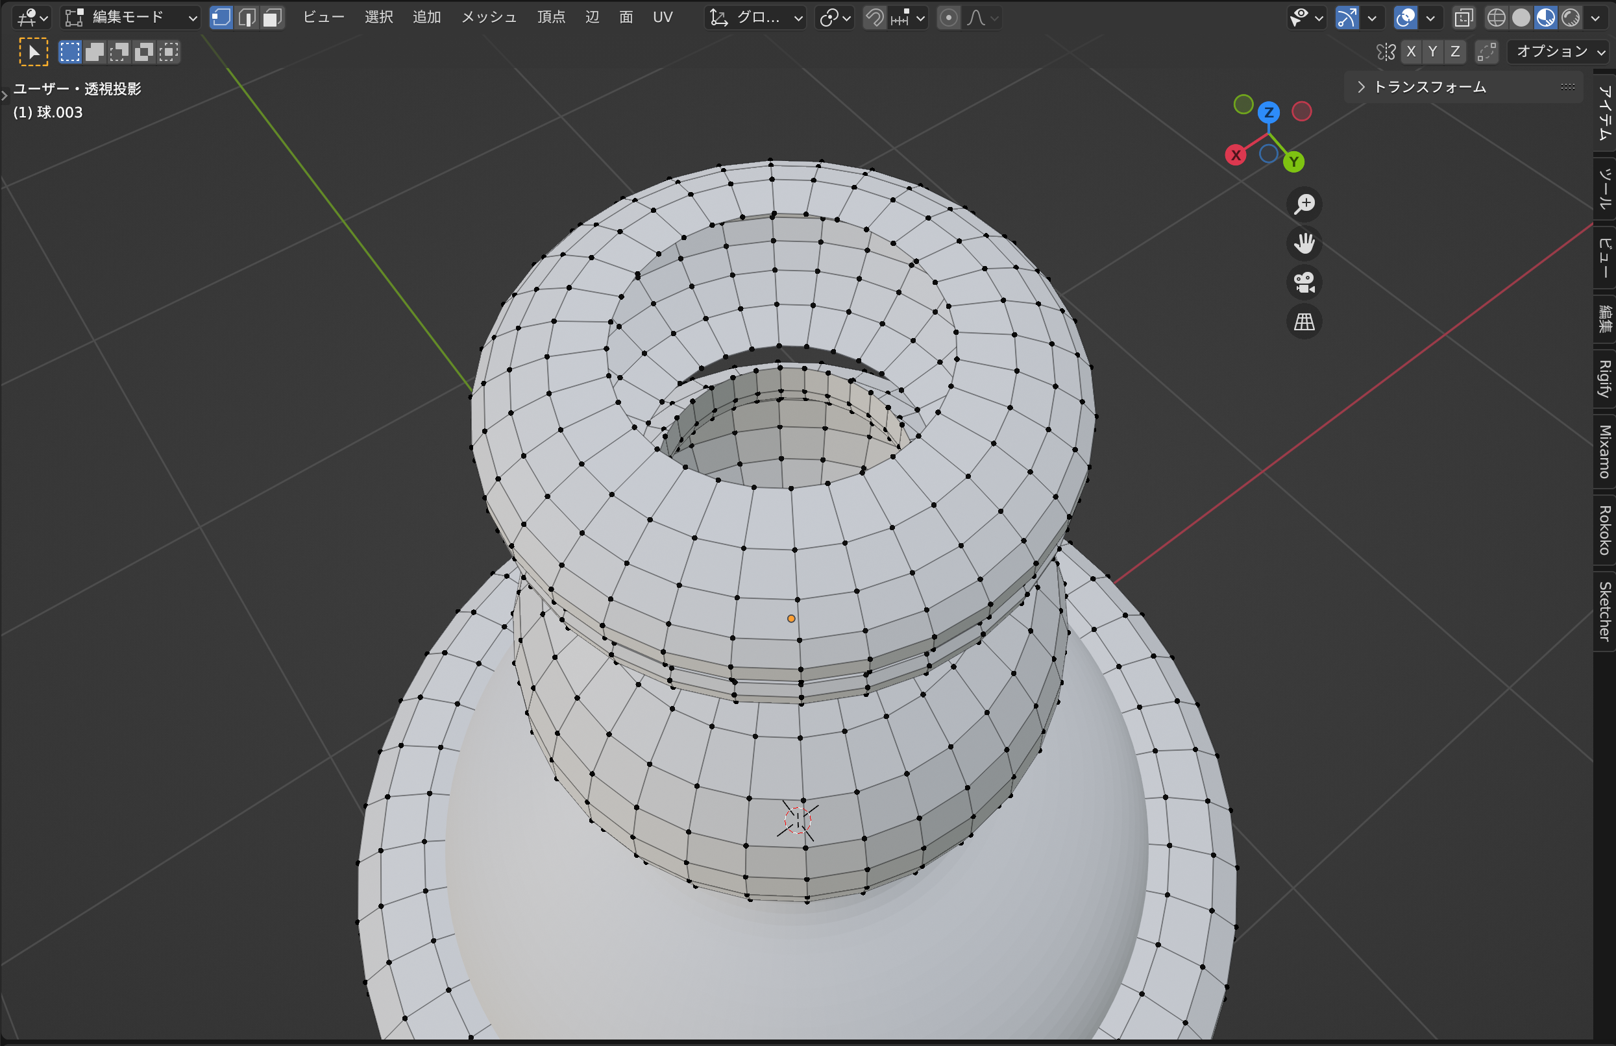Toggle proportional editing

coord(949,18)
